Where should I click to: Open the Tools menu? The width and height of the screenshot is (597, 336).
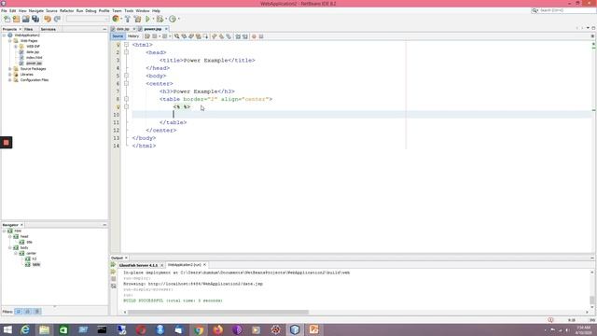point(129,10)
